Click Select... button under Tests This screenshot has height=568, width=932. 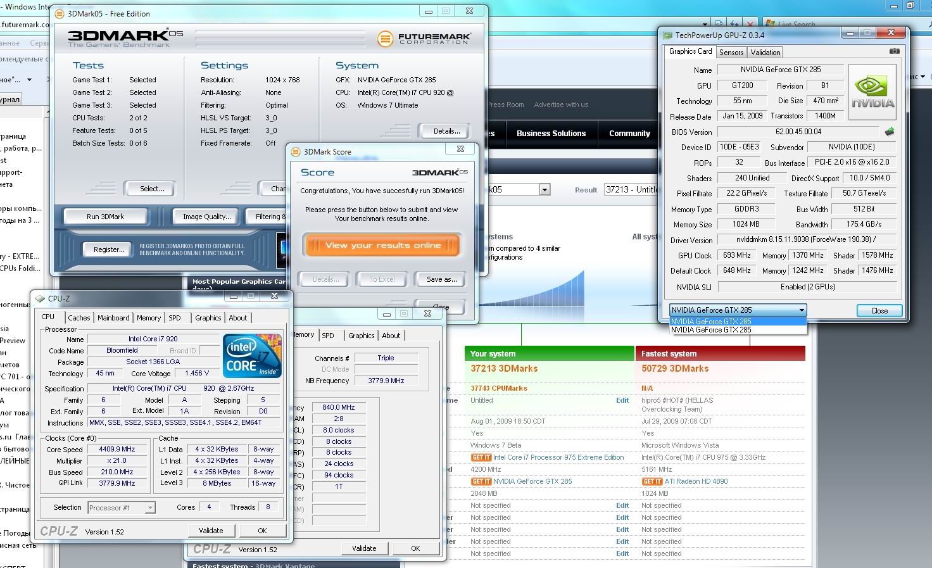[152, 189]
